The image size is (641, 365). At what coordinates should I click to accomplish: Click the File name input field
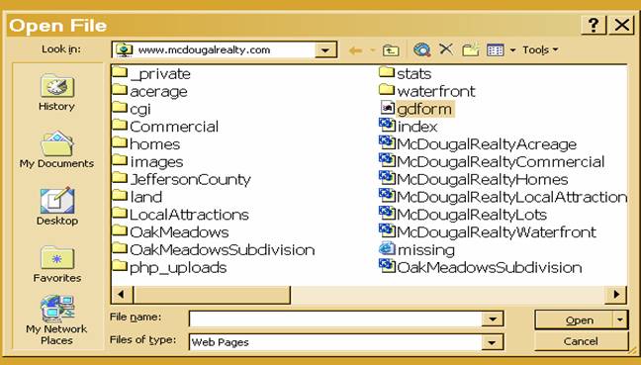(335, 319)
